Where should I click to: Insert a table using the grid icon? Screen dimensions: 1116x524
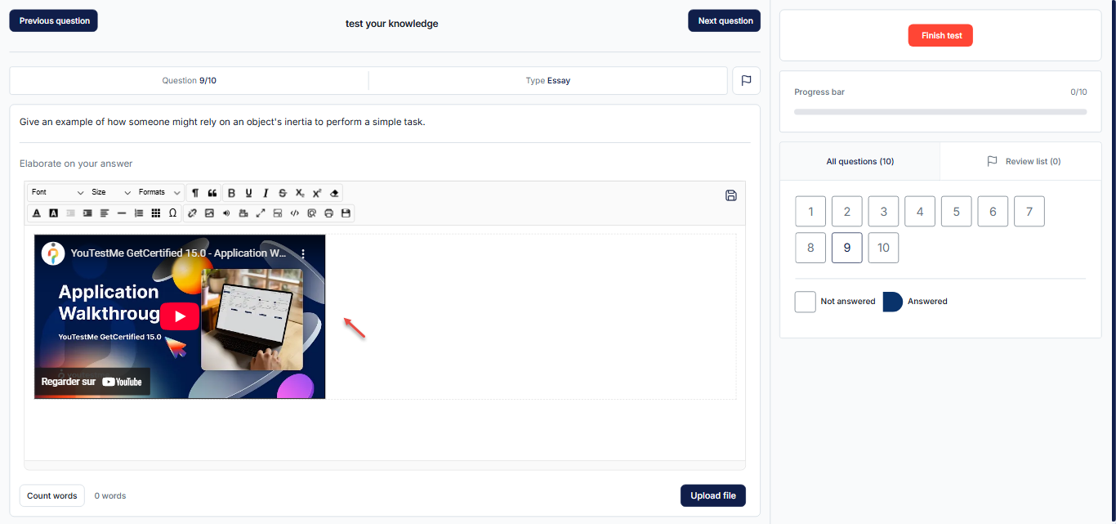point(156,213)
